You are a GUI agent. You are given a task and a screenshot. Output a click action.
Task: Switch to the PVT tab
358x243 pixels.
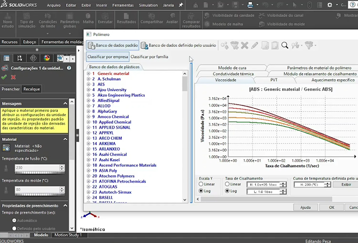[x=274, y=80]
